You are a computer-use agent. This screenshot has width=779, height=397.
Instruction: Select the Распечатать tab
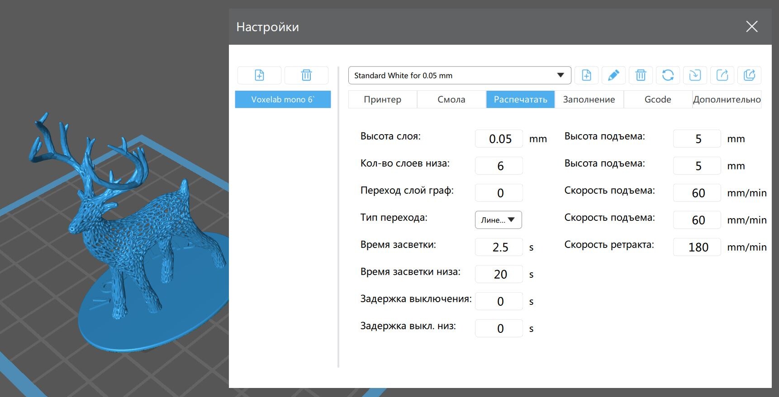point(520,99)
